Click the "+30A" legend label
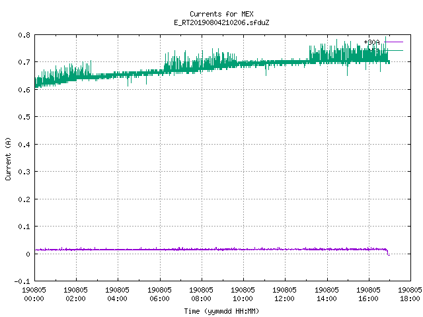 (371, 42)
